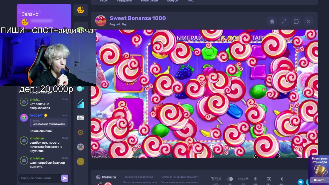Click the Sweet Bonanza 1000 title

[x=138, y=18]
